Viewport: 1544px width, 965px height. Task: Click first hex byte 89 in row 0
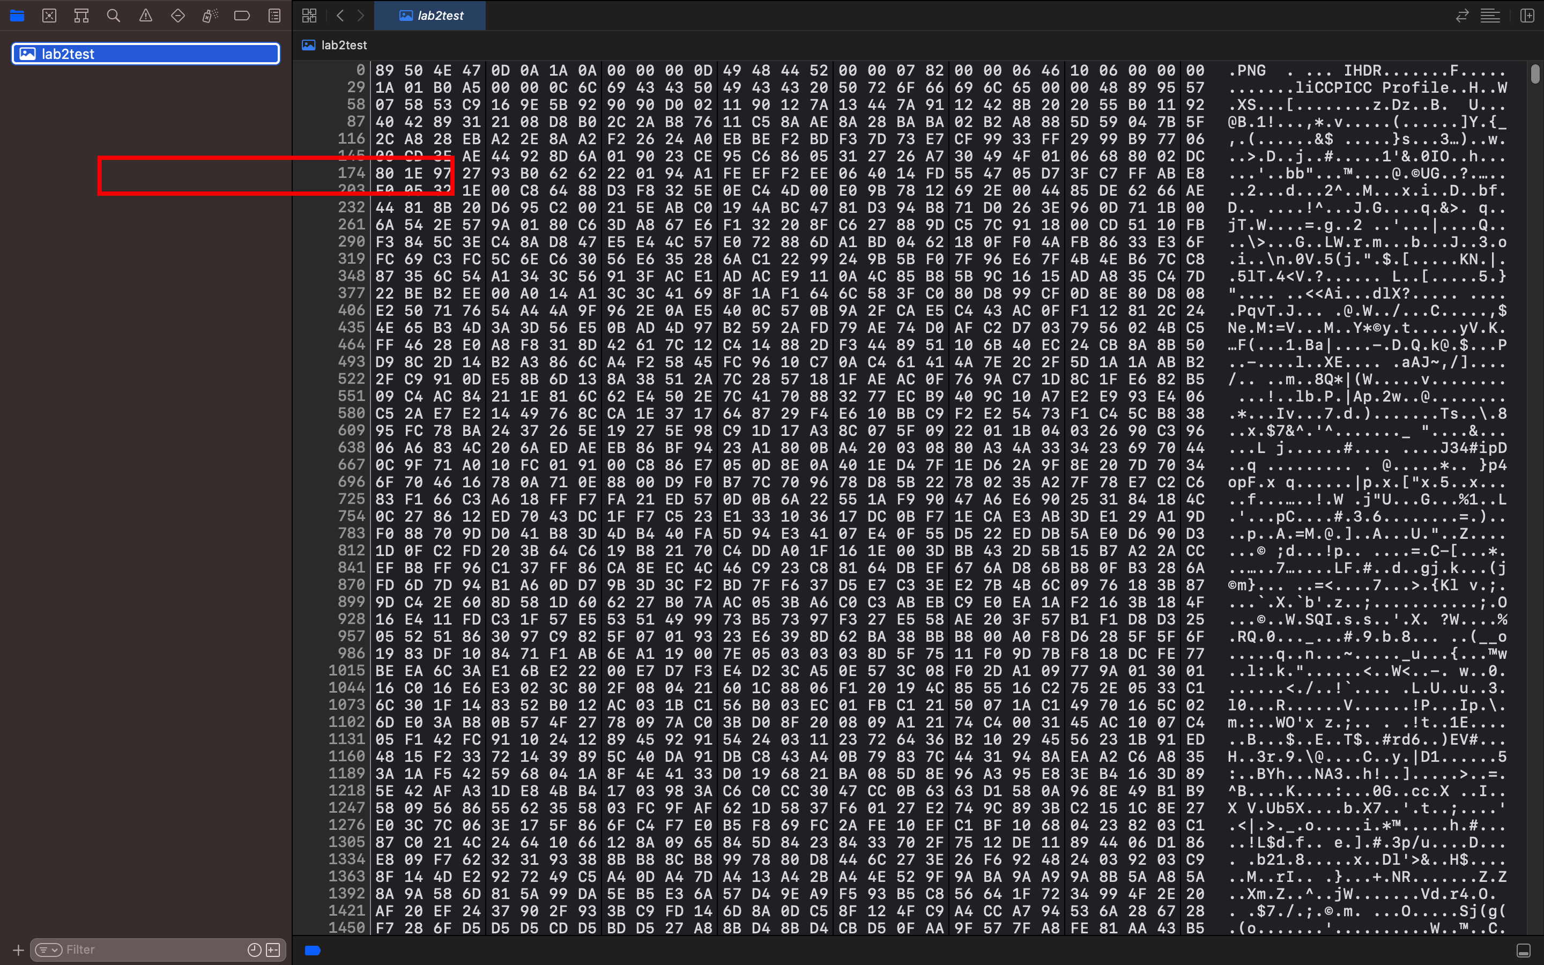click(385, 70)
